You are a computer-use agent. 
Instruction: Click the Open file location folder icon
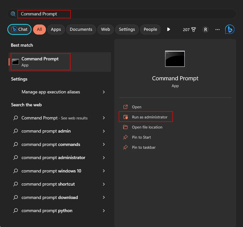tap(125, 127)
